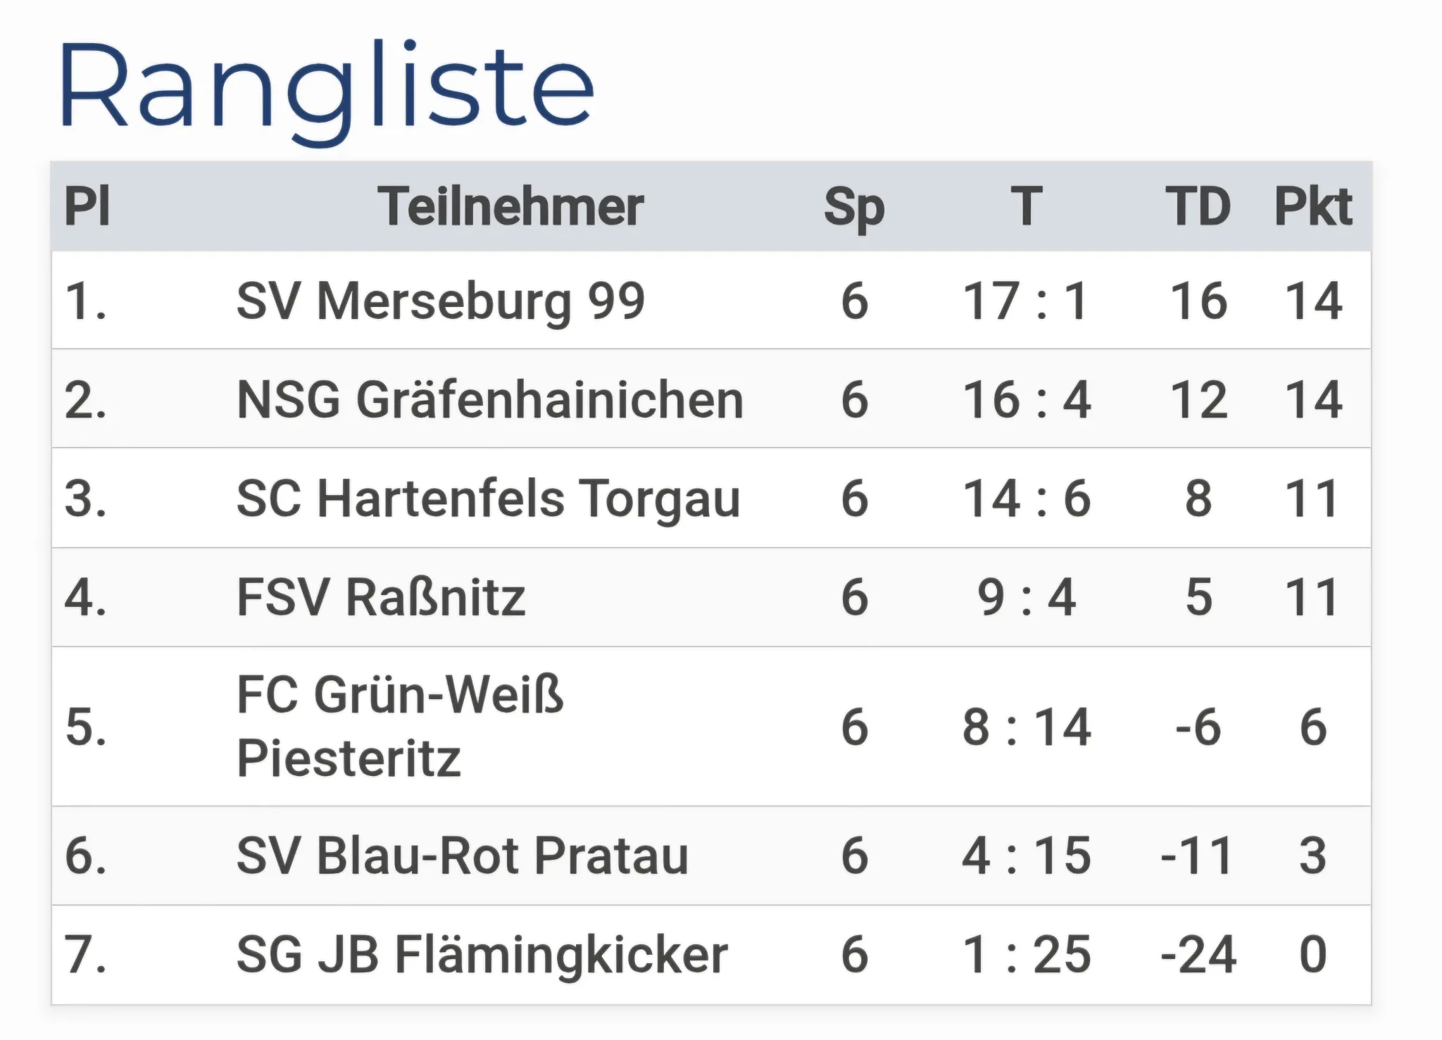
Task: Click the Pkt column header
Action: coord(1313,207)
